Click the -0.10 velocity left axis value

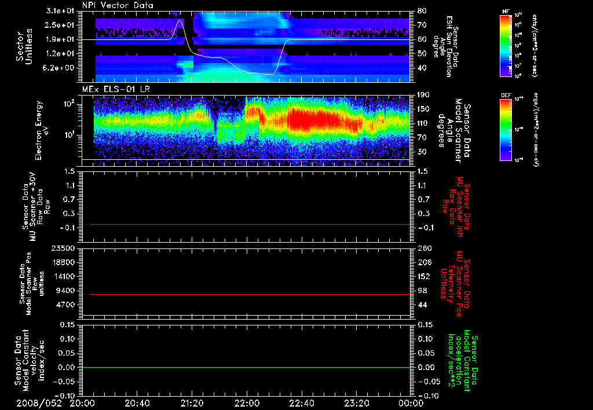[64, 396]
